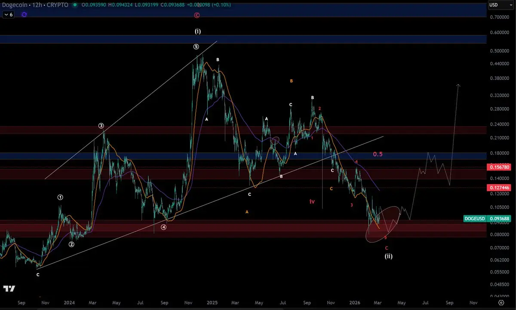This screenshot has width=516, height=310.
Task: Select the white (i) wave label
Action: (197, 31)
